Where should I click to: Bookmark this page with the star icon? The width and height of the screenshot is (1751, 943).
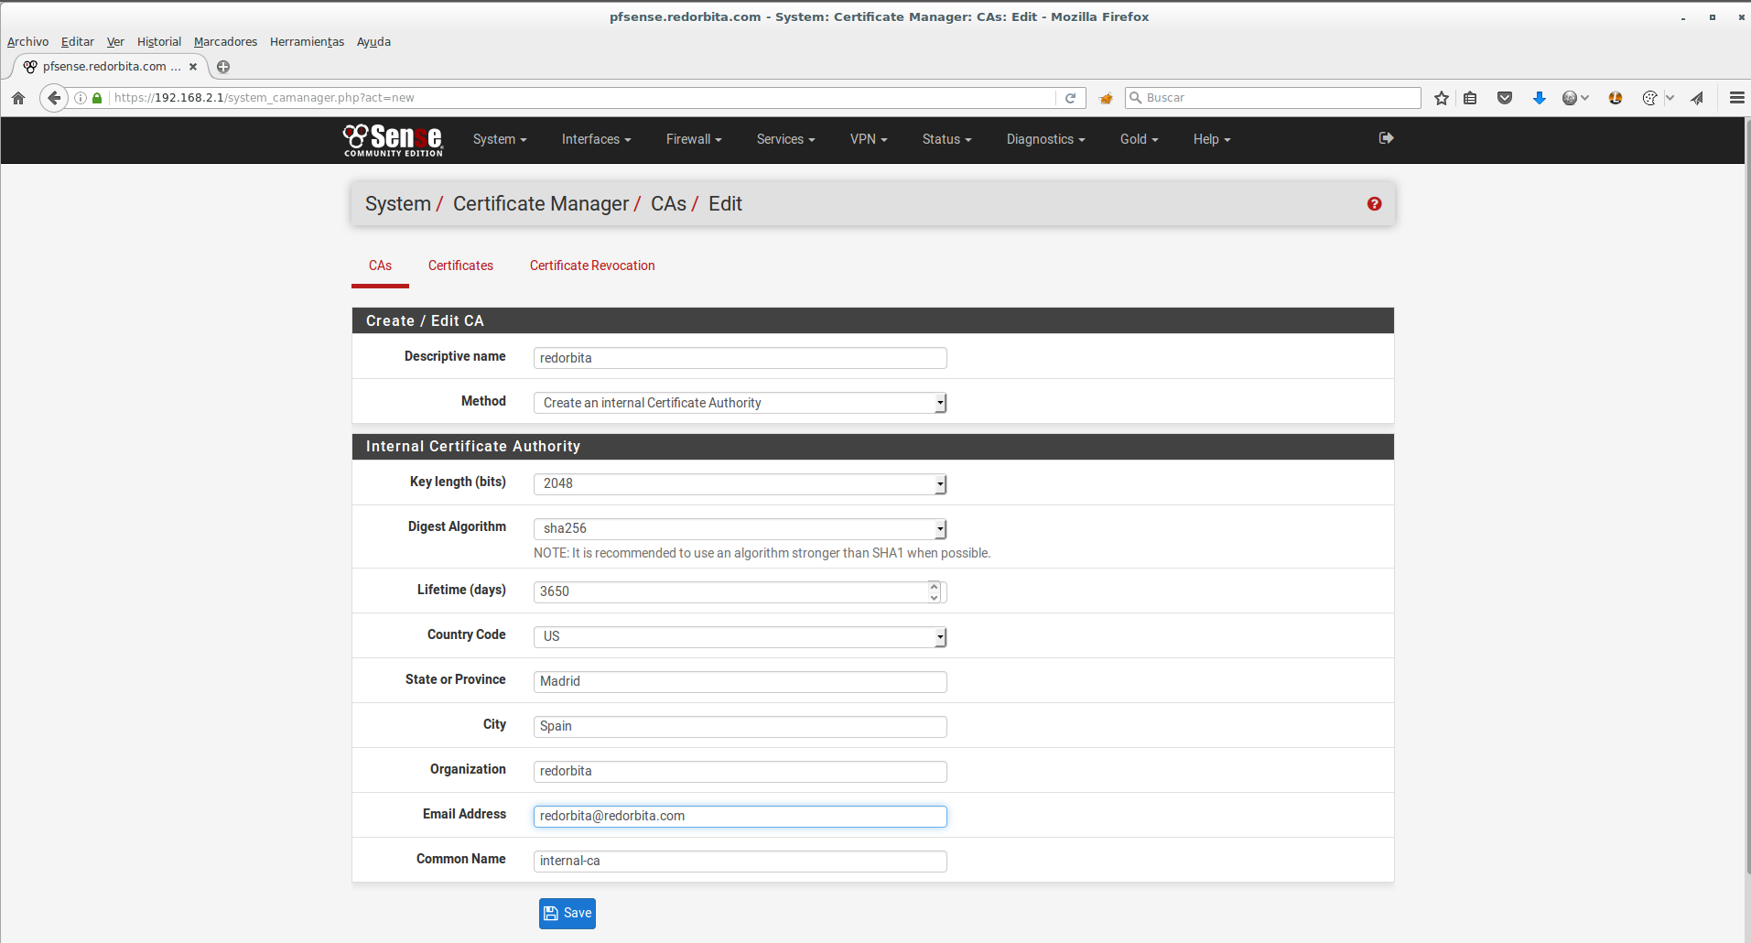click(1442, 98)
